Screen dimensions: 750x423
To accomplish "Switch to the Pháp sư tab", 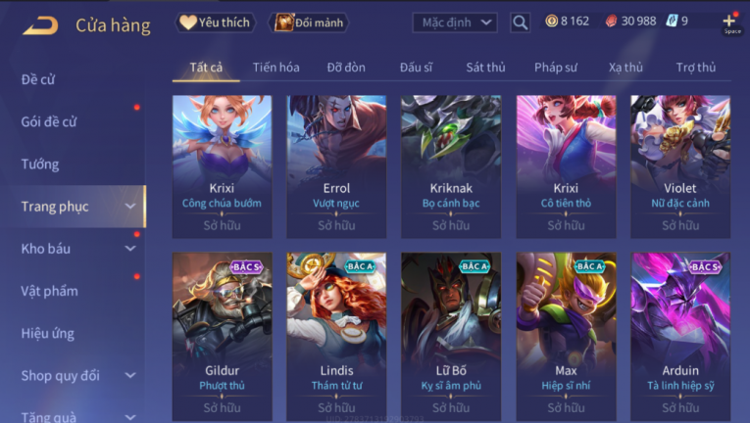I will click(556, 68).
